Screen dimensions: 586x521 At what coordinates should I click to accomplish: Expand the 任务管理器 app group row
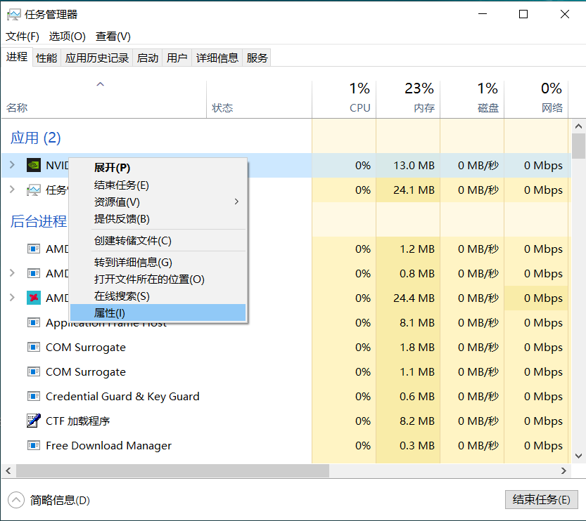[11, 190]
